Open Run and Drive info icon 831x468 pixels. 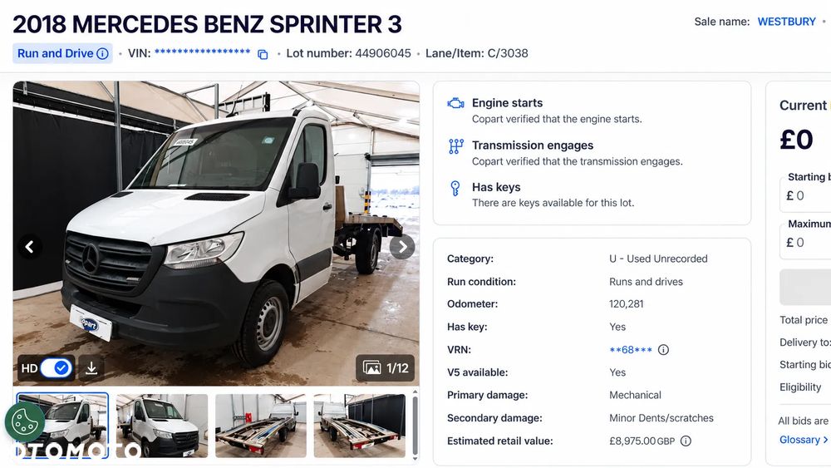tap(103, 53)
